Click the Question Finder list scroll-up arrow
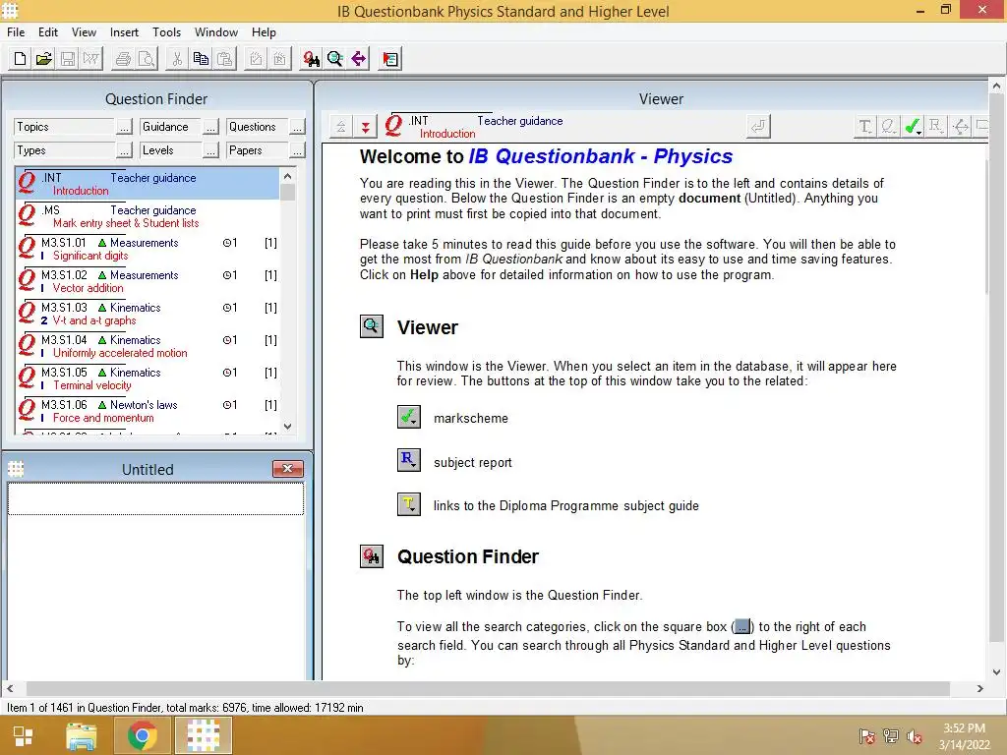The width and height of the screenshot is (1007, 755). click(x=288, y=175)
